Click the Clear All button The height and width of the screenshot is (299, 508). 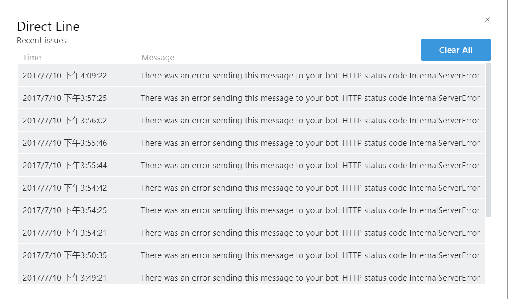coord(455,50)
